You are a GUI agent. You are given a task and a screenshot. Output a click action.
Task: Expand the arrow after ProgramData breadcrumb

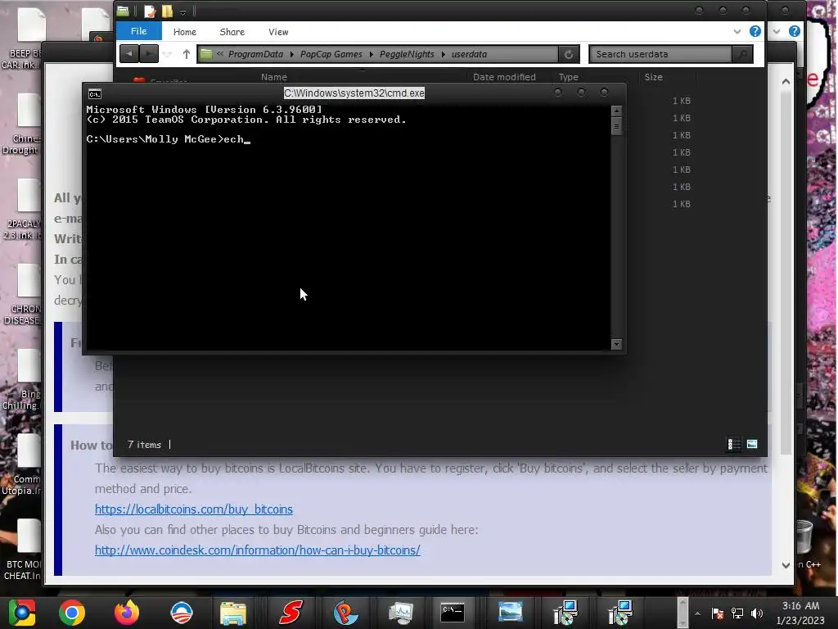pyautogui.click(x=292, y=55)
